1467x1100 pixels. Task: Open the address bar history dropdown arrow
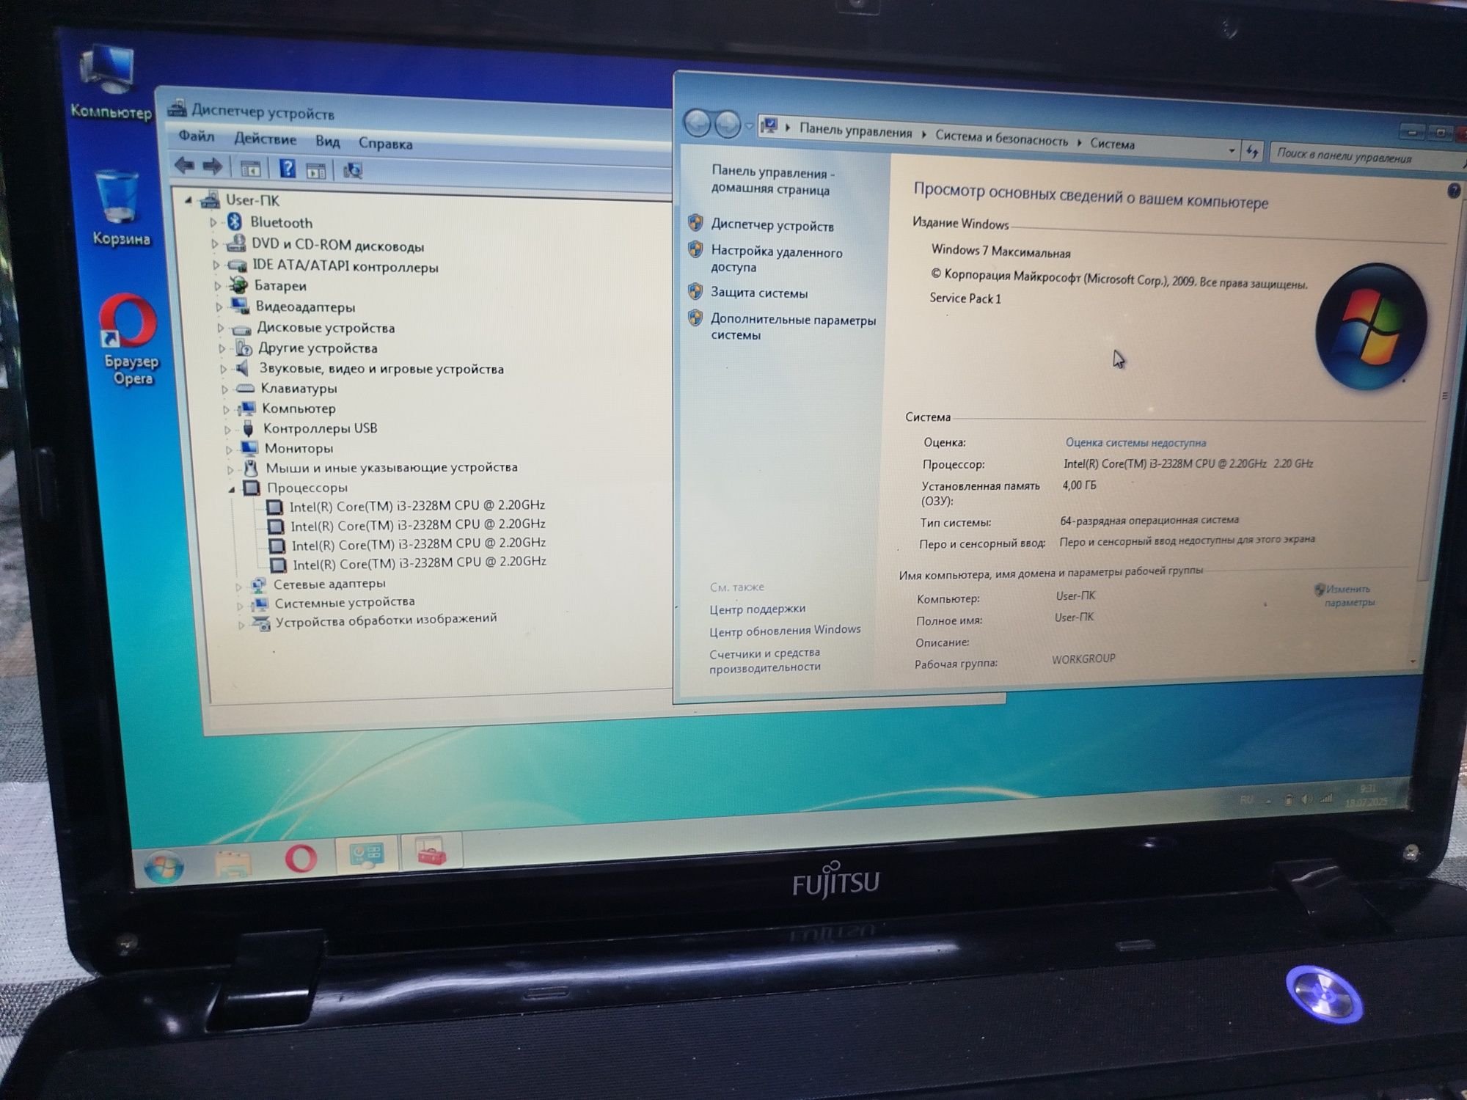1232,151
